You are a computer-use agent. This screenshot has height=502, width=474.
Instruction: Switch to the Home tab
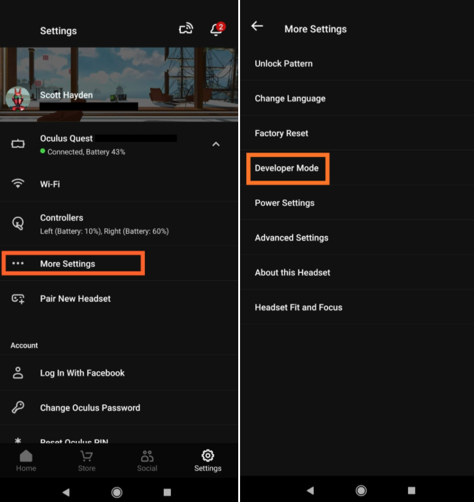tap(26, 461)
